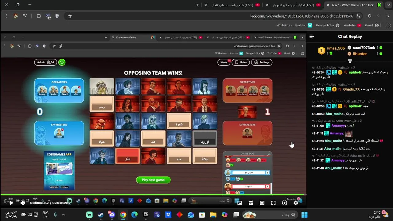This screenshot has height=221, width=393.
Task: Open Discord from taskbar
Action: point(111,215)
